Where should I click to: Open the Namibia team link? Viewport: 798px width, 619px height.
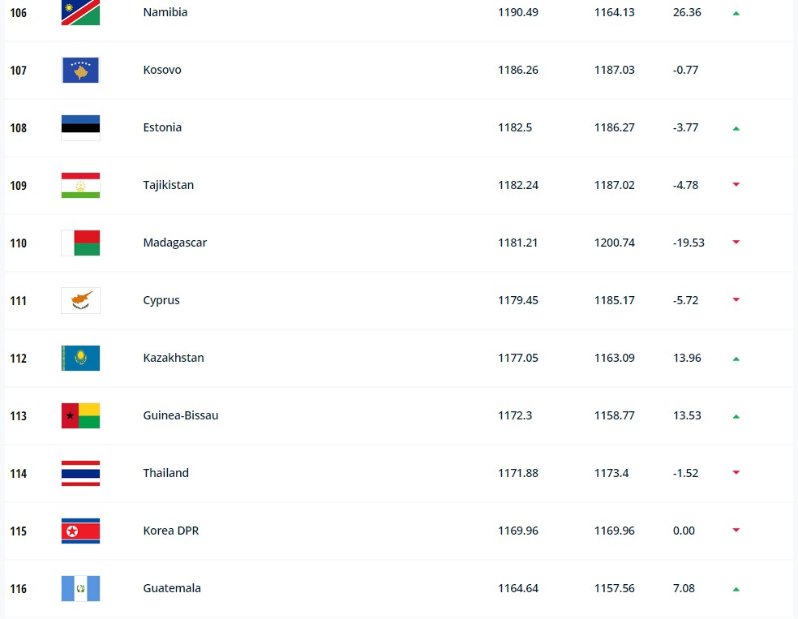(165, 12)
